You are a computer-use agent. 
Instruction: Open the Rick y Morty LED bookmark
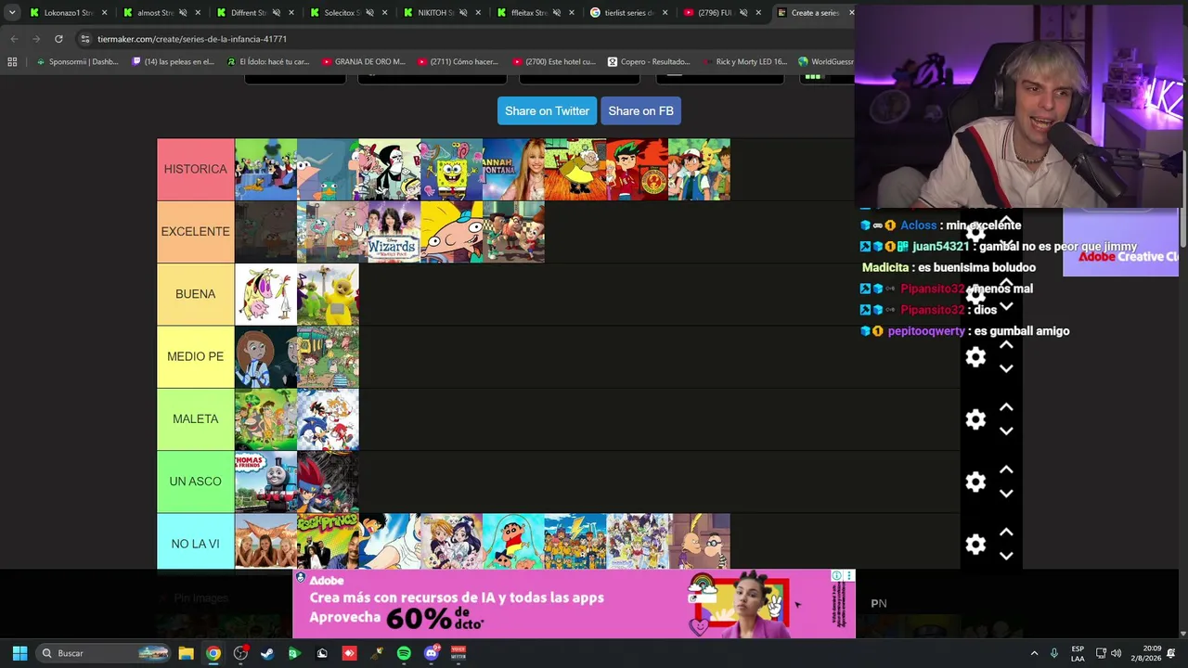[x=744, y=62]
